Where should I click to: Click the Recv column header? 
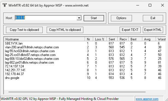pyautogui.click(x=123, y=39)
